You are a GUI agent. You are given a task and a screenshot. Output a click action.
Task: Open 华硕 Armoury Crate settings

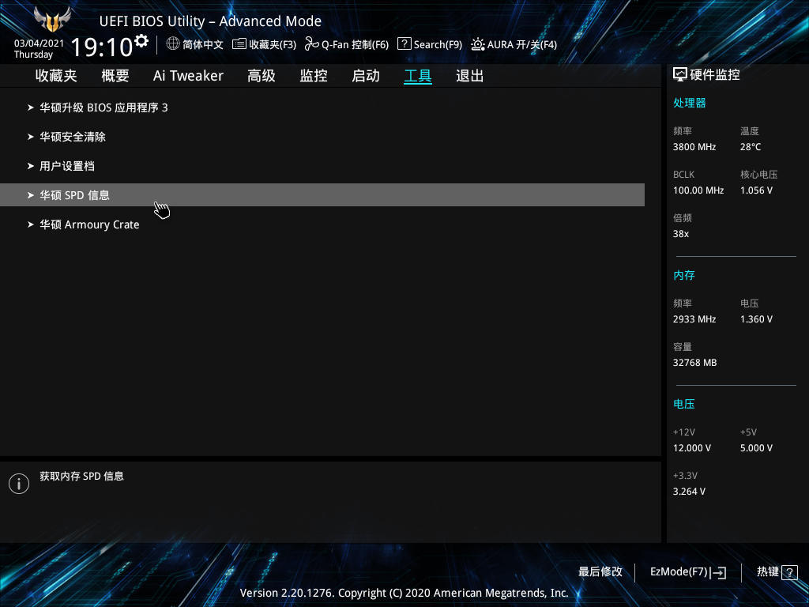click(x=89, y=224)
